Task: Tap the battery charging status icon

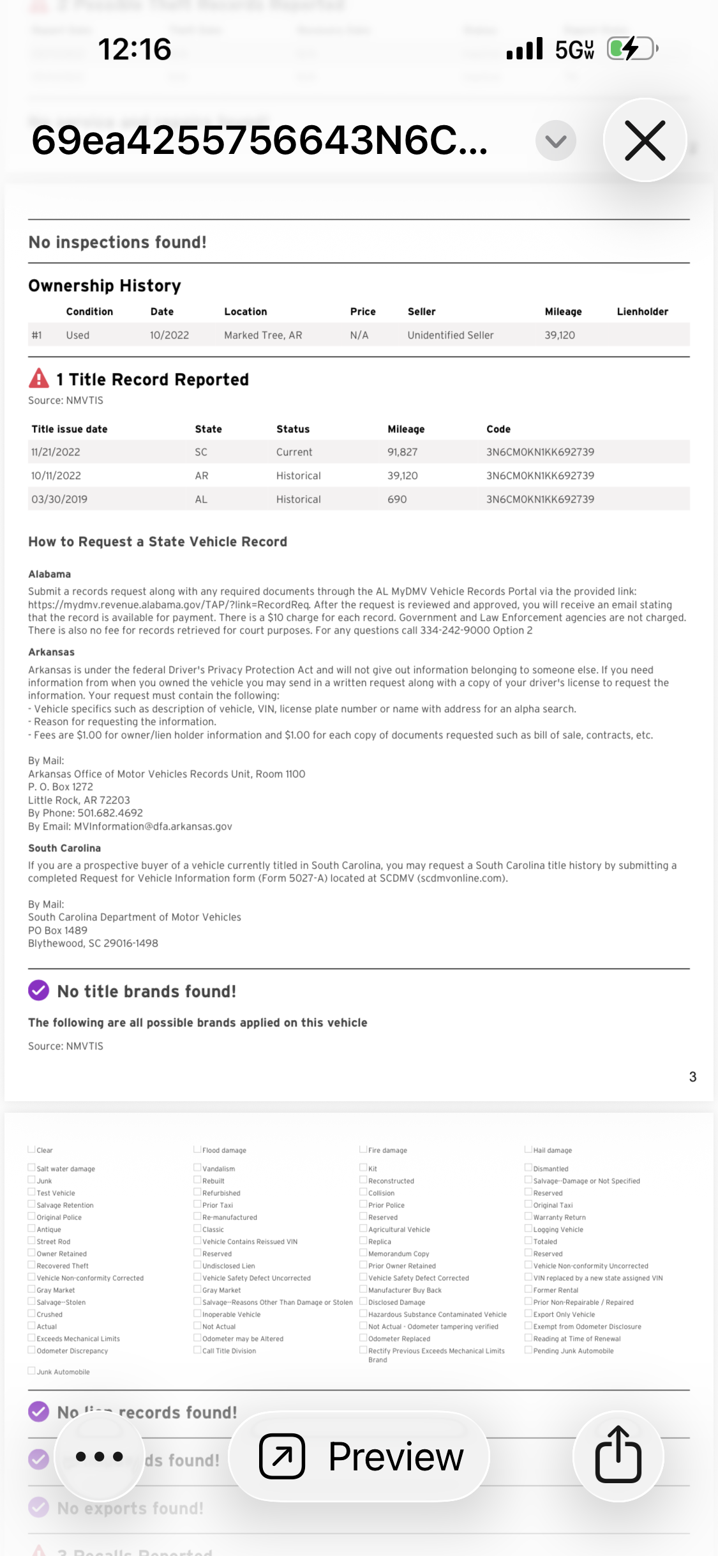Action: coord(632,49)
